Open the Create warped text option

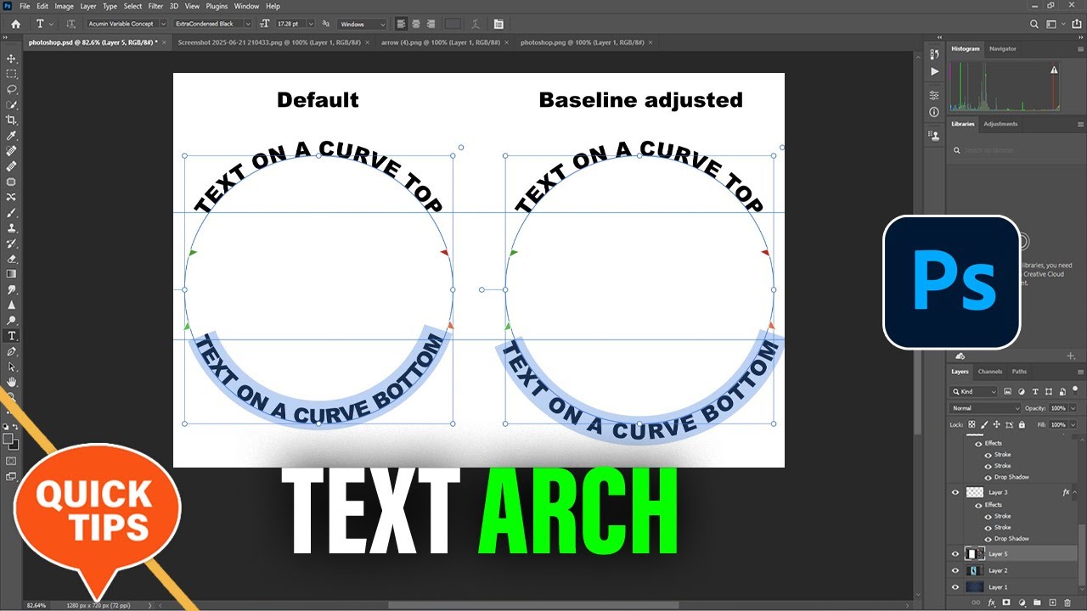coord(476,24)
